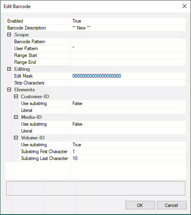Select Substring First Character label
Viewport: 191px width, 215px height.
click(x=45, y=152)
